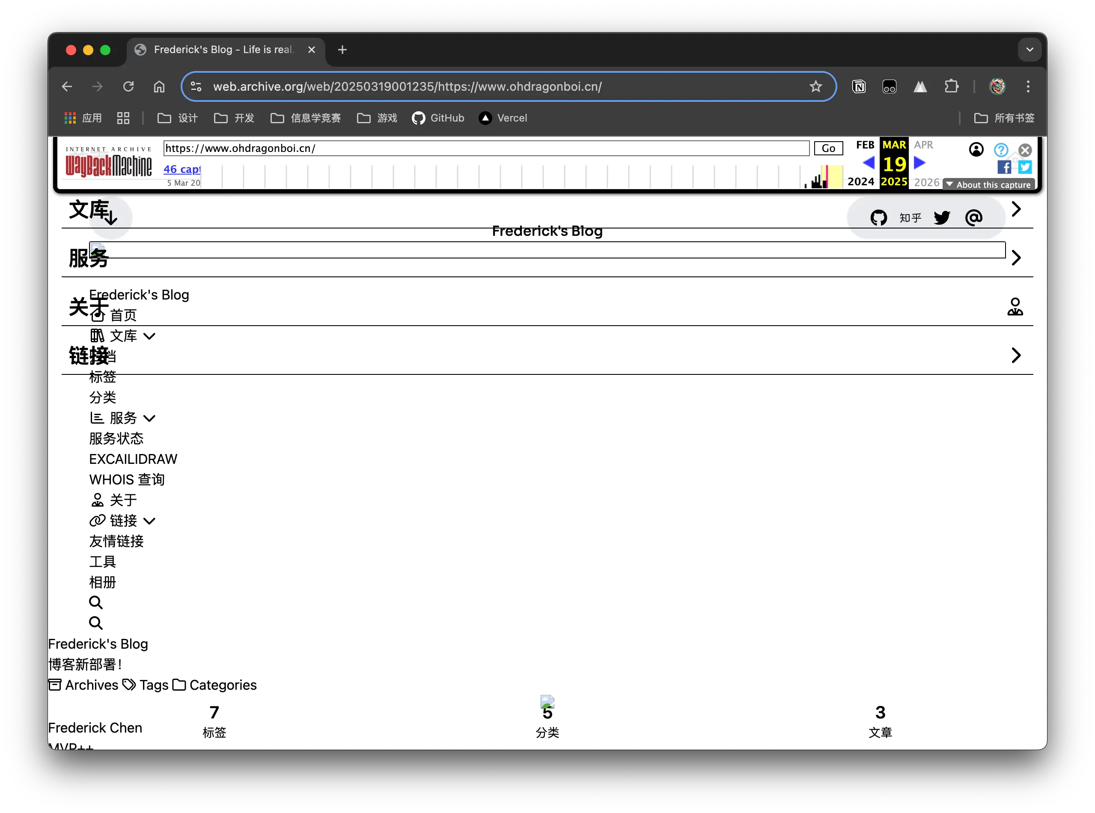Open the 游戏 bookmark folder
Image resolution: width=1095 pixels, height=813 pixels.
pyautogui.click(x=377, y=118)
